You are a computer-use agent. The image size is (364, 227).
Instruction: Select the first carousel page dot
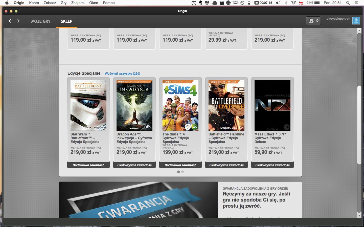(x=178, y=172)
